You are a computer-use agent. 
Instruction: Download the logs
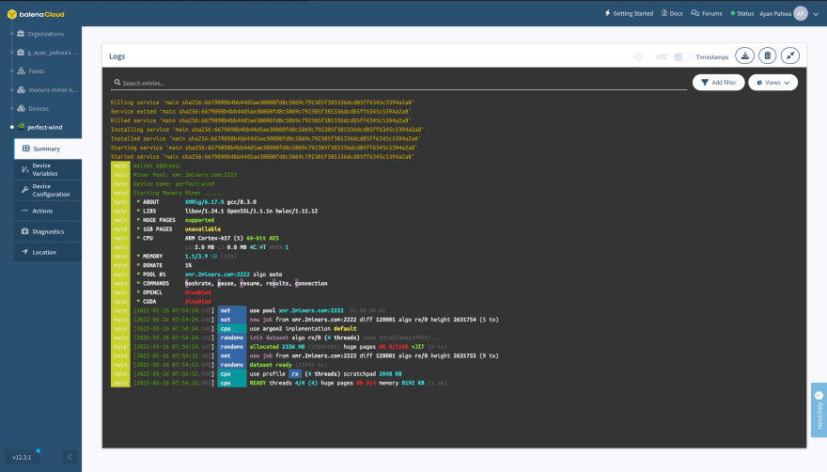point(744,55)
